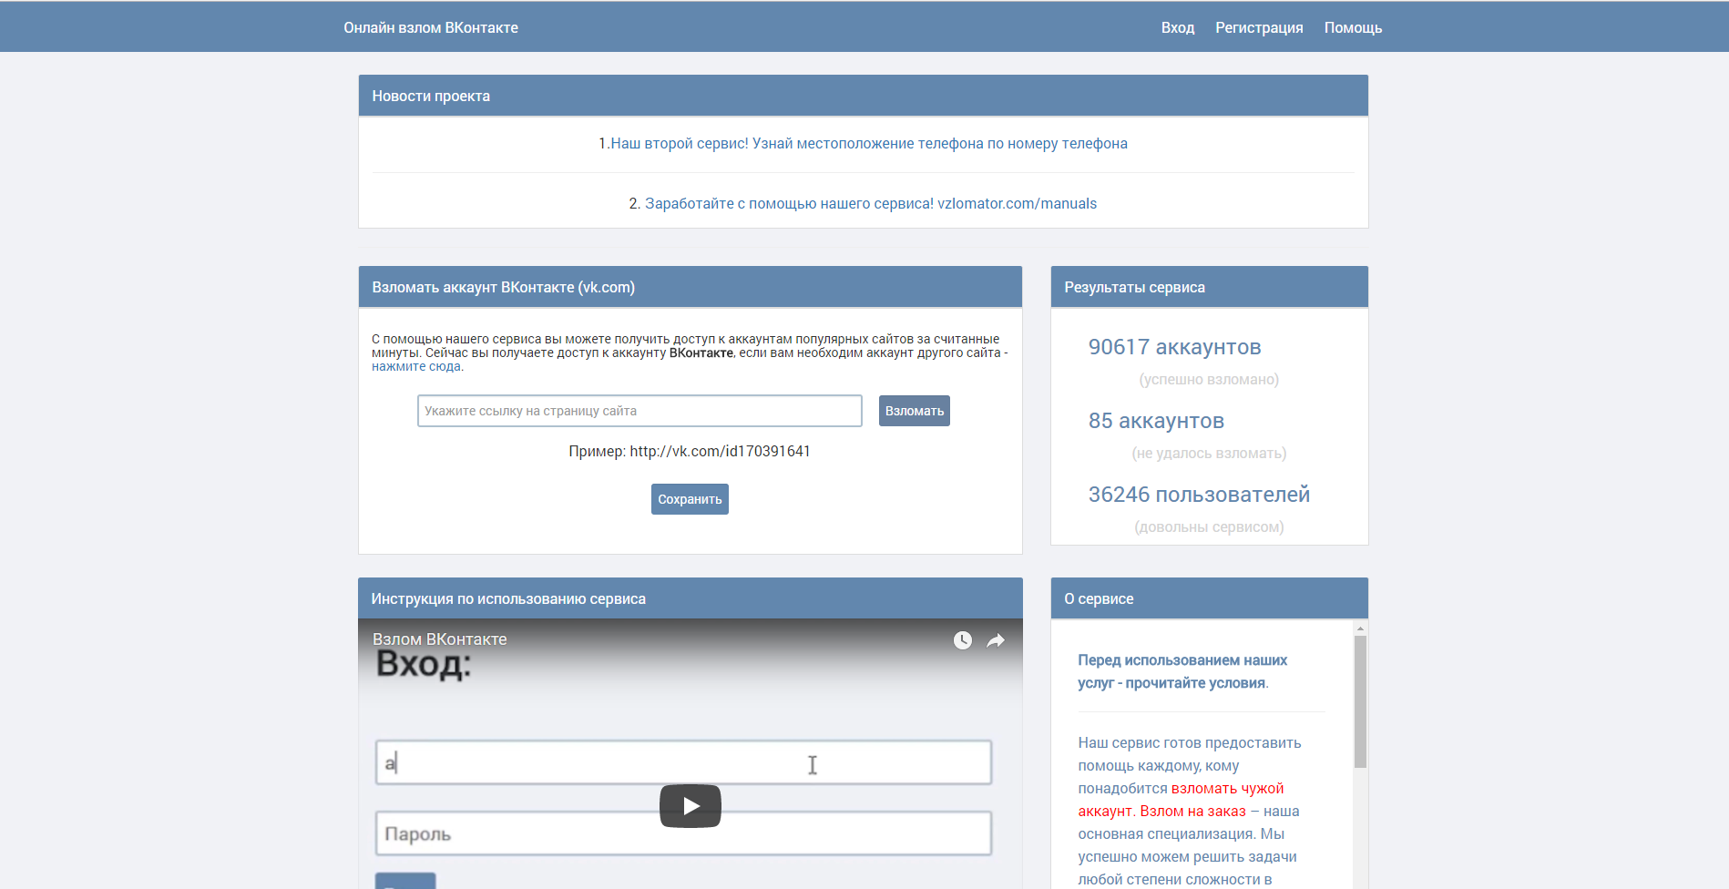
Task: Open the Регистрация menu item
Action: 1259,27
